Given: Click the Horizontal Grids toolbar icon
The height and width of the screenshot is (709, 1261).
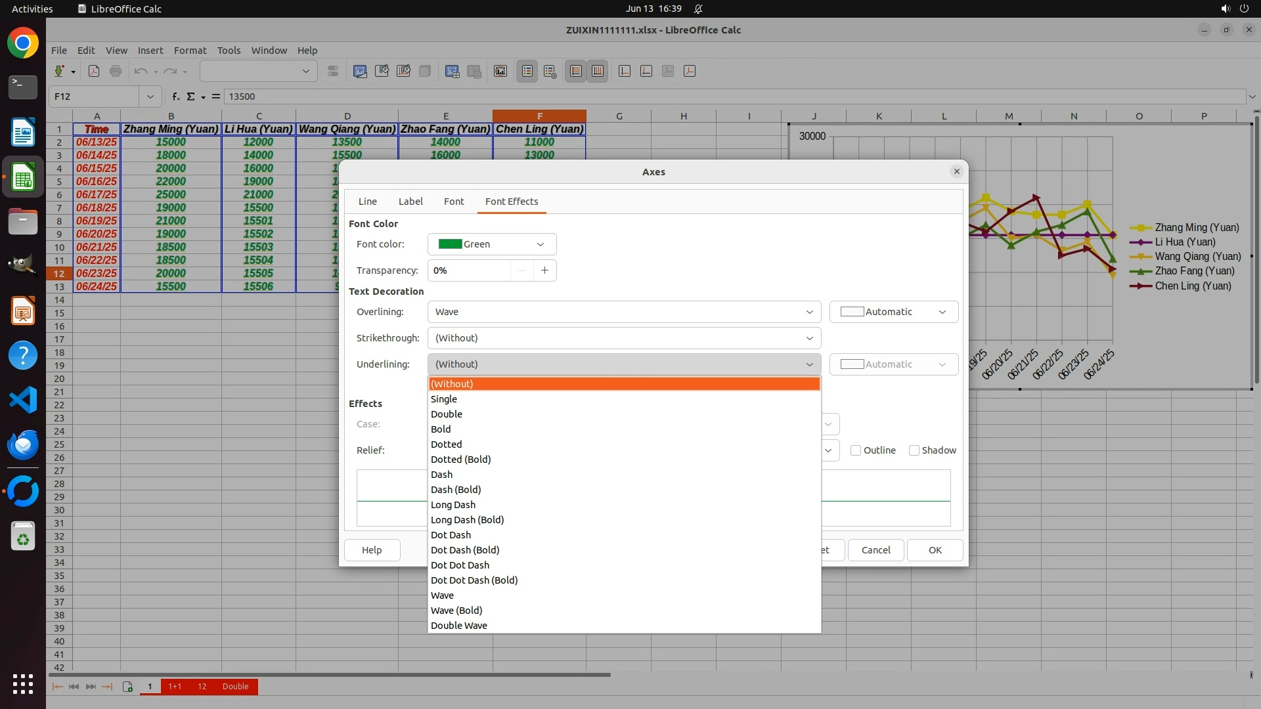Looking at the screenshot, I should 576,71.
